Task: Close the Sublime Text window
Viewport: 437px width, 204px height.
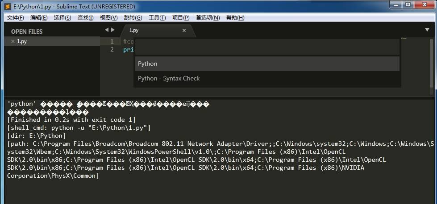Action: click(x=425, y=5)
